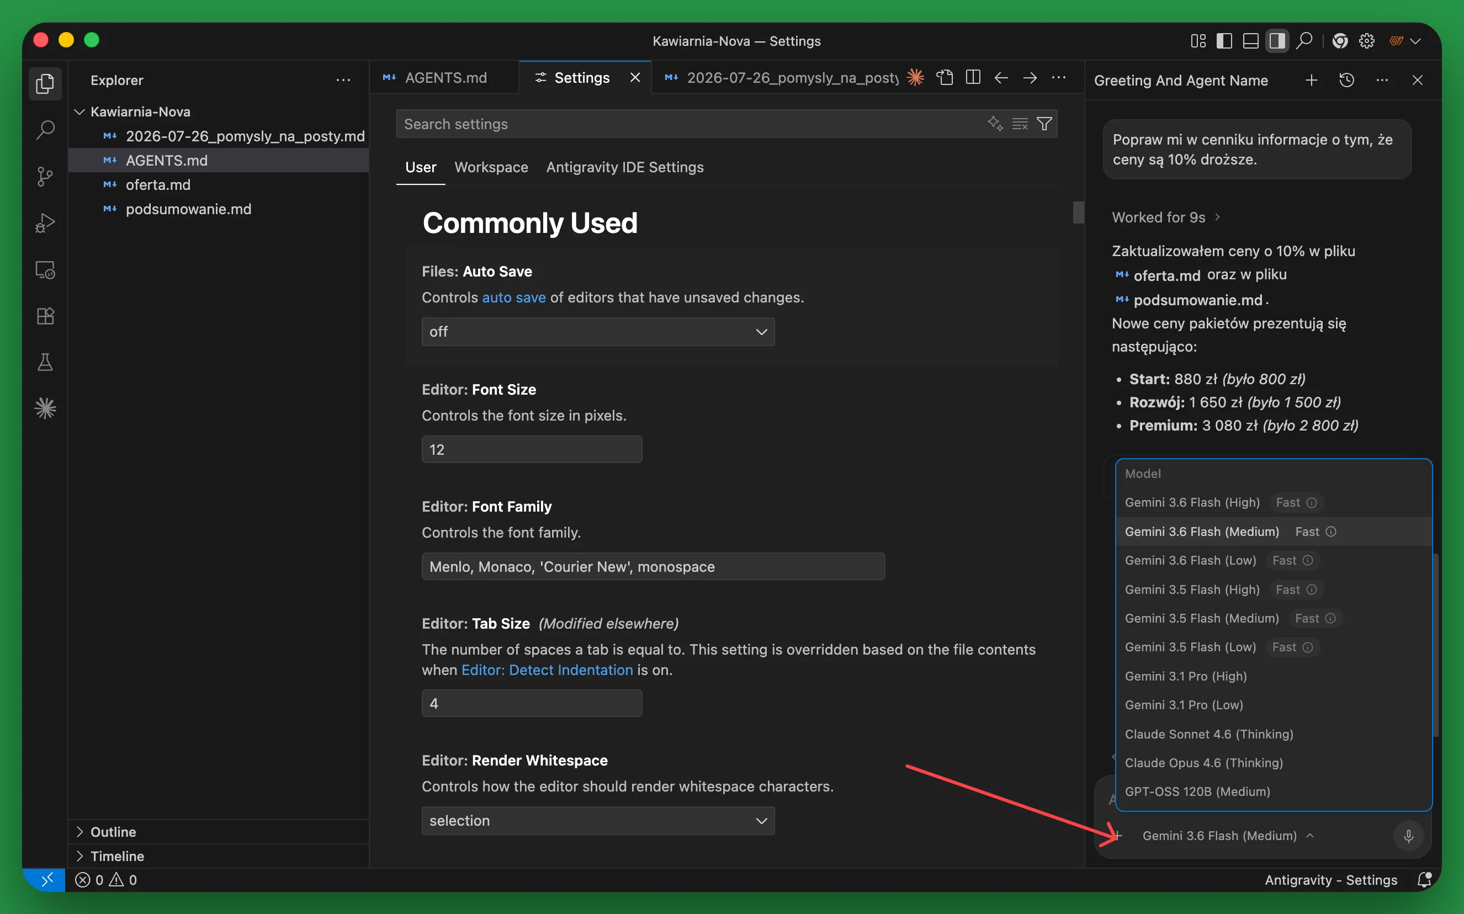Close the model selector dropdown at the bottom
The height and width of the screenshot is (914, 1464).
point(1227,836)
